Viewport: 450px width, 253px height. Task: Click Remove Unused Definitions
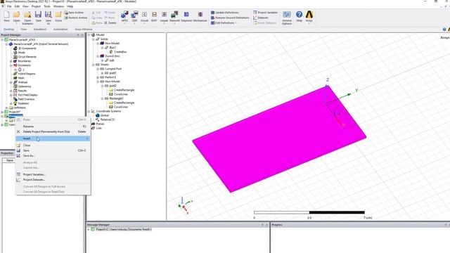(230, 18)
